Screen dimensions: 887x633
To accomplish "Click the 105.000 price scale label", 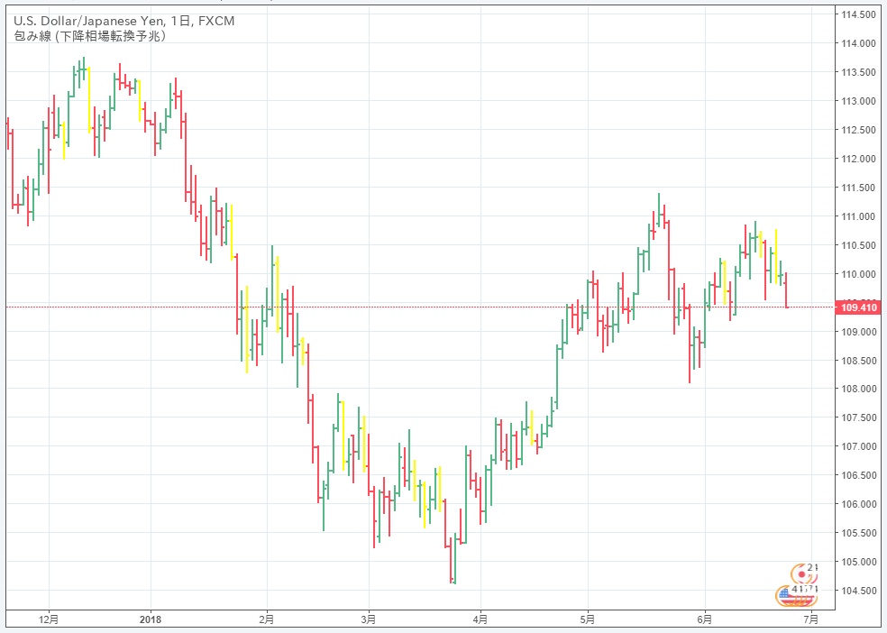I will [858, 563].
